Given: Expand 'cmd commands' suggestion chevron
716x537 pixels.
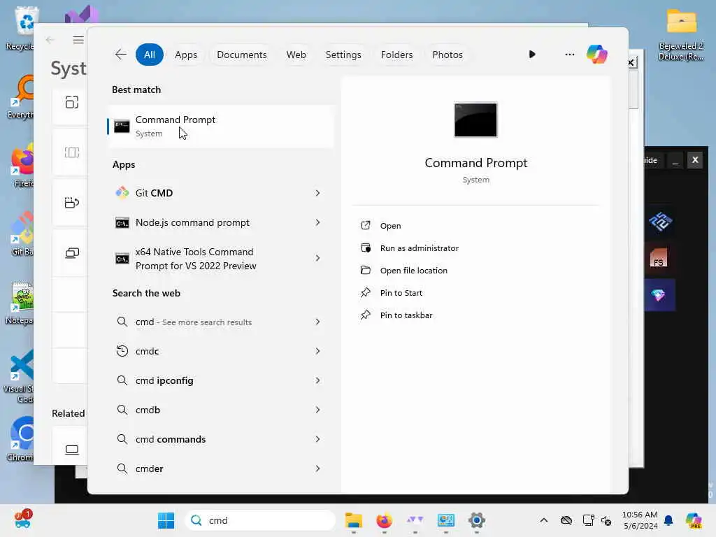Looking at the screenshot, I should (317, 439).
